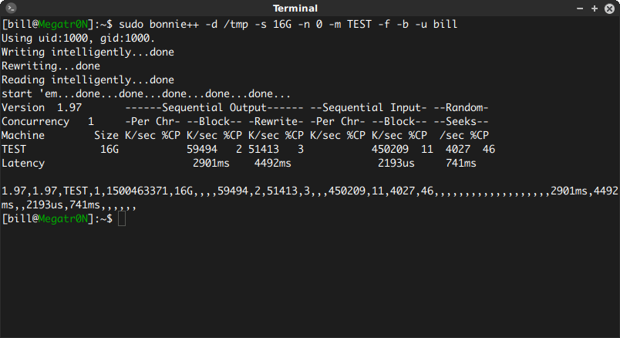Click the 'Machine' column header
This screenshot has height=338, width=620.
point(23,135)
